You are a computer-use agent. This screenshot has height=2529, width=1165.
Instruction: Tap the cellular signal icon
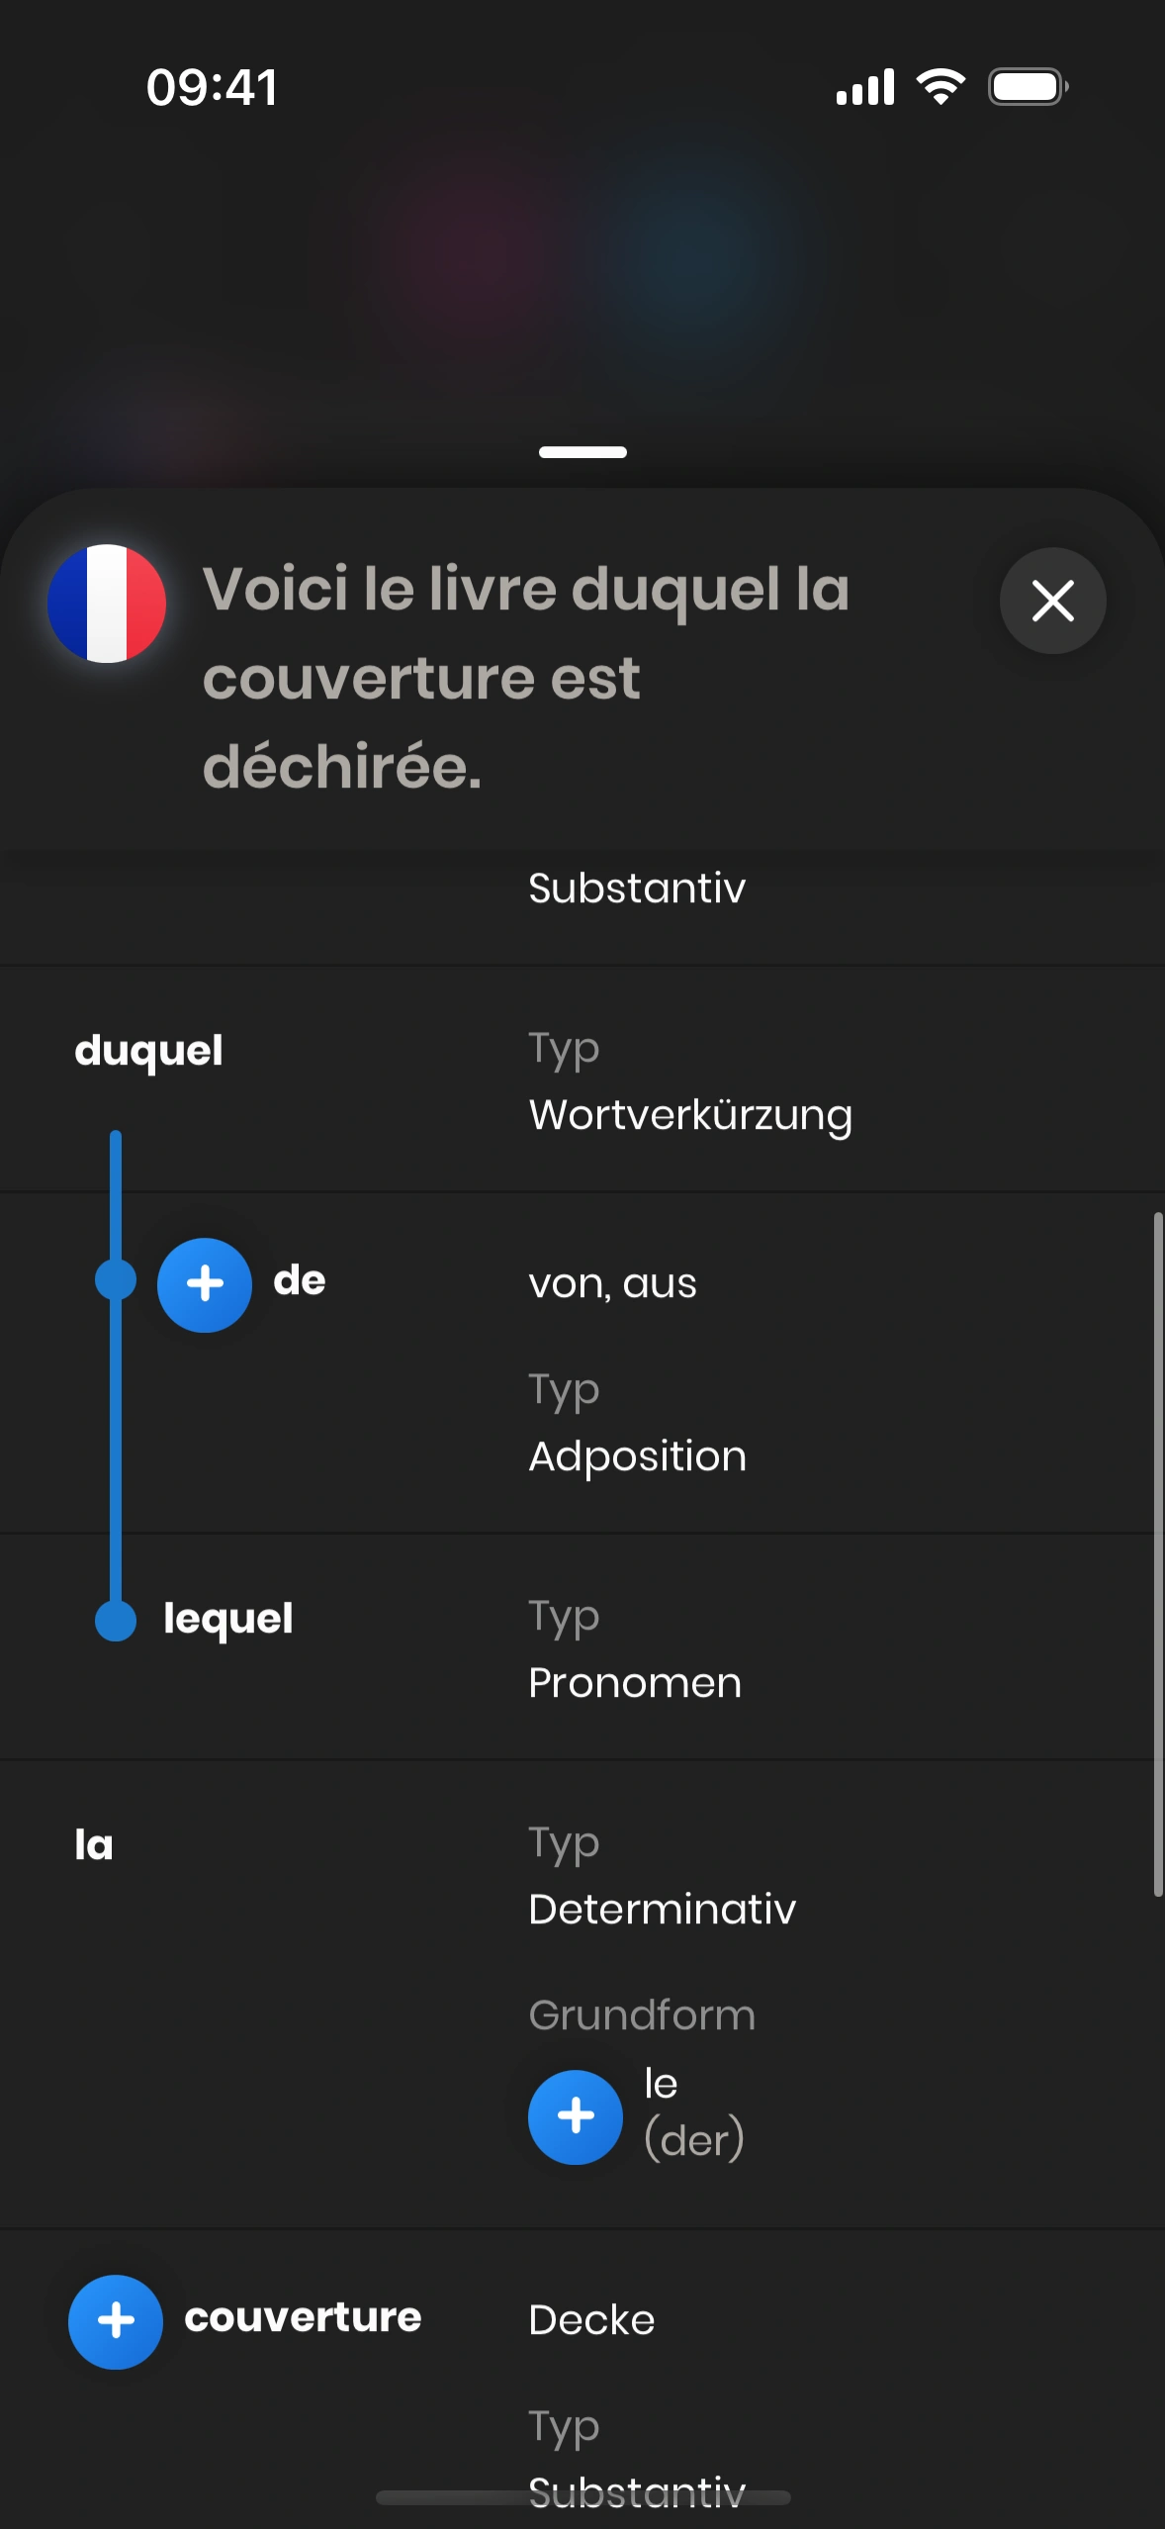865,87
